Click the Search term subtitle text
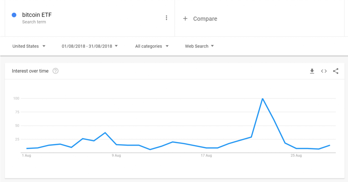 34,22
